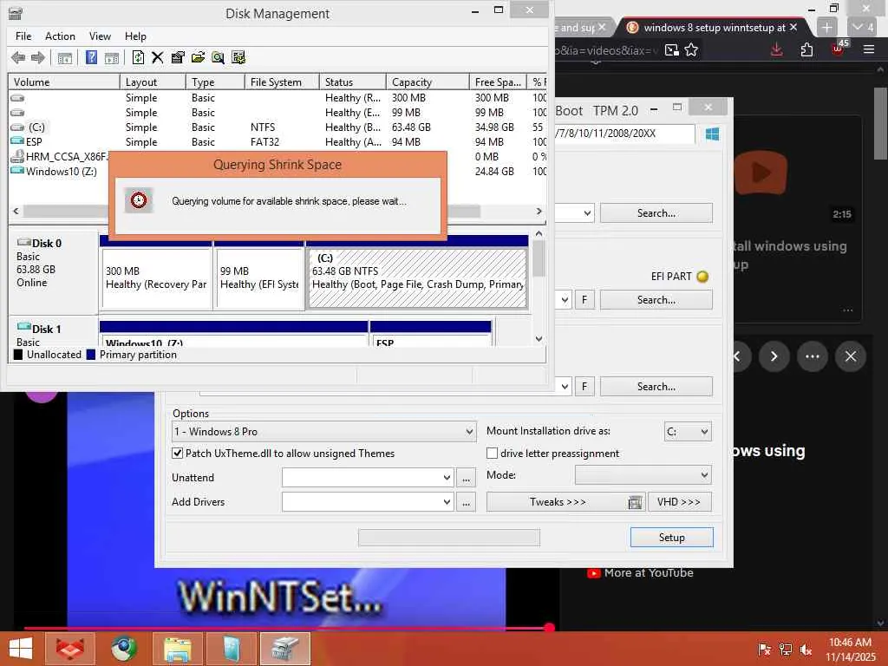888x666 pixels.
Task: Click the Disk 0 label
Action: click(x=47, y=244)
